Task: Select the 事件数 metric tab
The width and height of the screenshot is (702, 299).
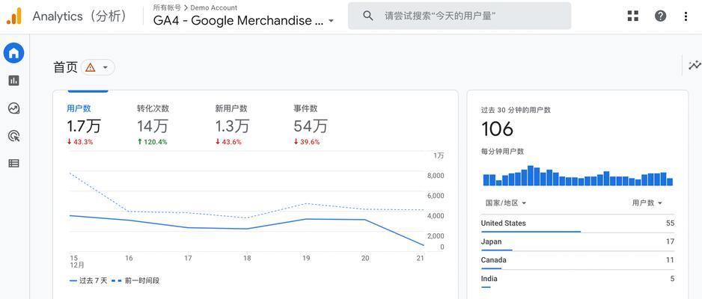Action: point(311,125)
